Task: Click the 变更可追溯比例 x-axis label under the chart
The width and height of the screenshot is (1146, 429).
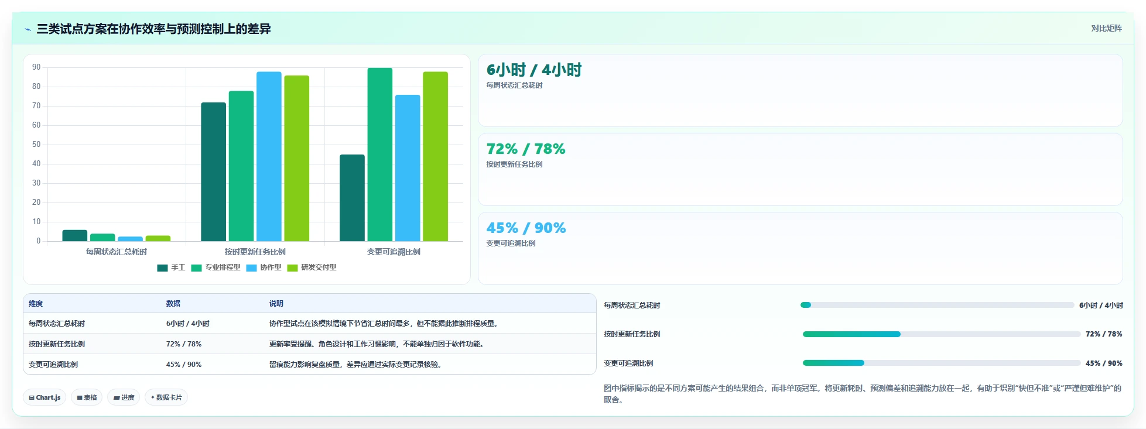Action: [x=394, y=252]
